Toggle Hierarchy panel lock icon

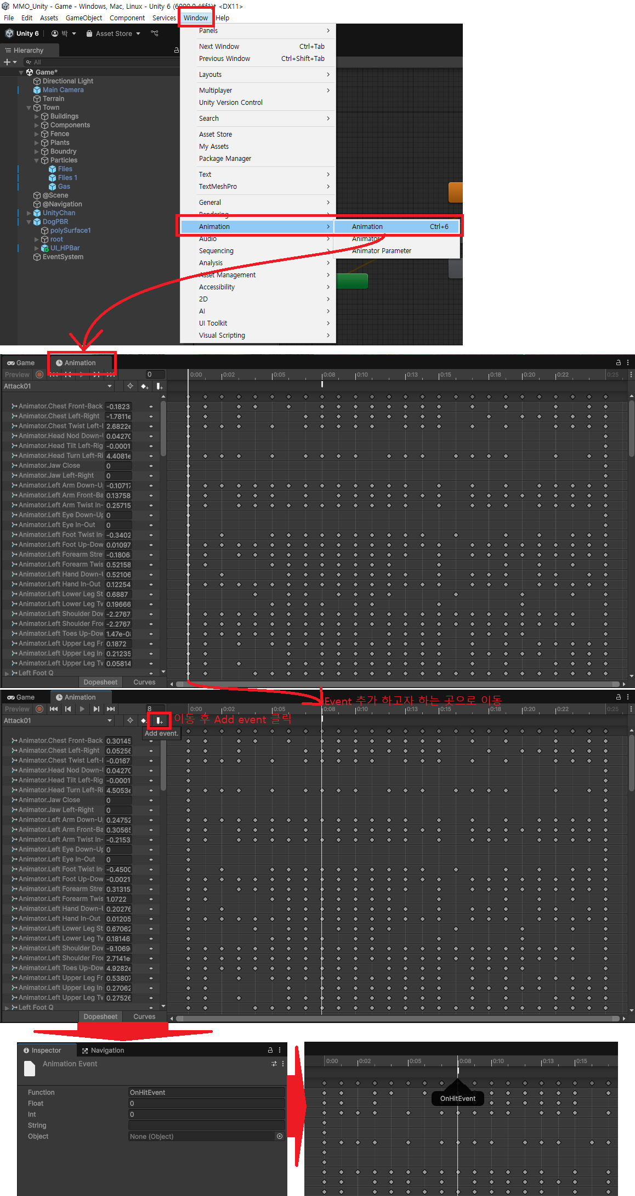click(x=177, y=50)
